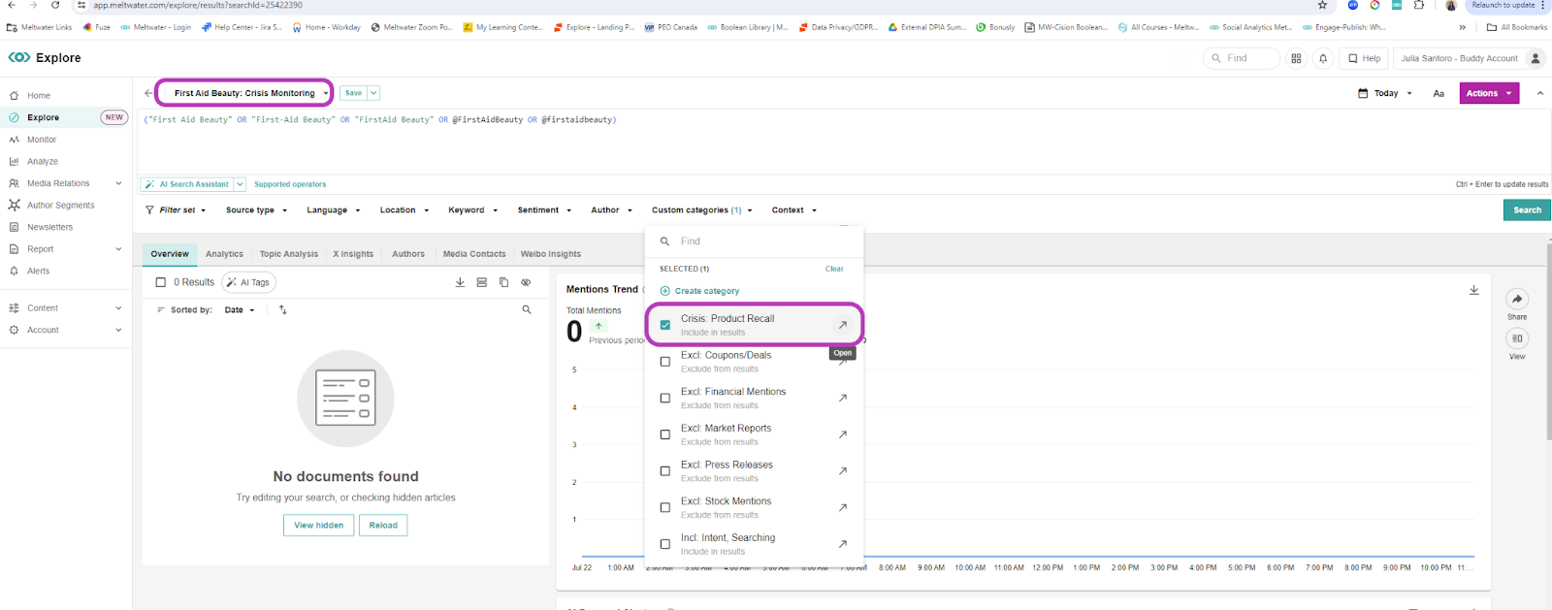Open the Actions dropdown
The width and height of the screenshot is (1552, 610).
click(x=1489, y=93)
